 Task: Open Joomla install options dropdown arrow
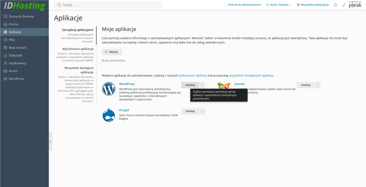(x=317, y=85)
